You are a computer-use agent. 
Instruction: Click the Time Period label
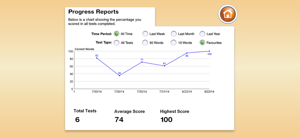click(102, 34)
